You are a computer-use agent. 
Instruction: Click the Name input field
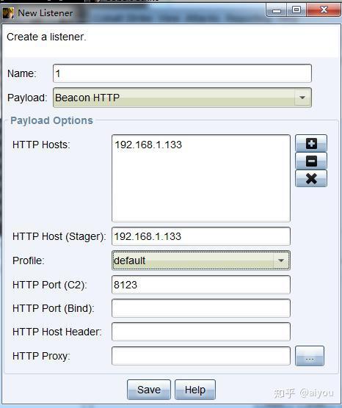[182, 73]
